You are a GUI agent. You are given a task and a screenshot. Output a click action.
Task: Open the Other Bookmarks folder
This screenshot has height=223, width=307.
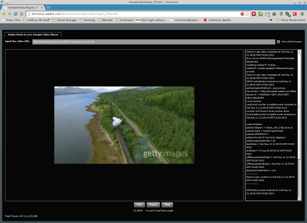click(x=290, y=20)
